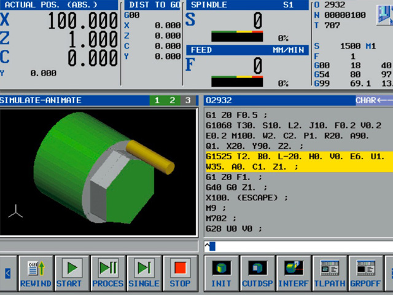The height and width of the screenshot is (295, 393).
Task: Switch to view tab 2
Action: click(x=173, y=101)
